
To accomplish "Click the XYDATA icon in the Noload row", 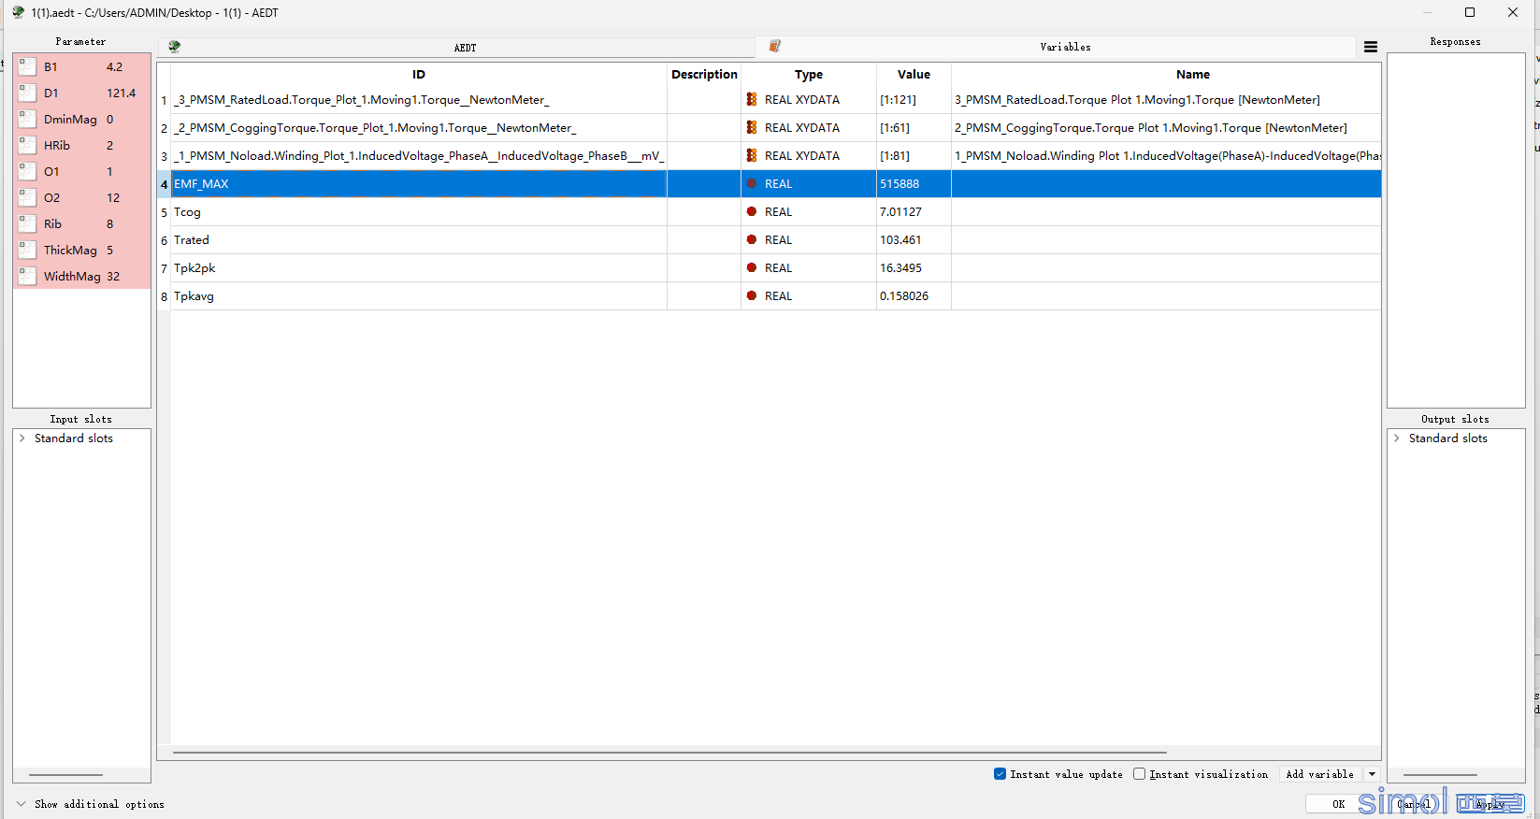I will point(752,155).
